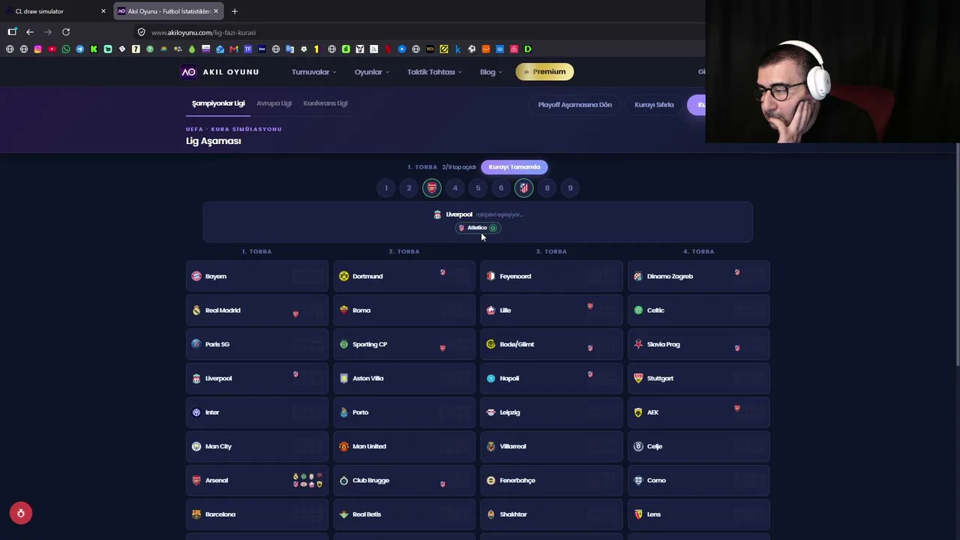Screen dimensions: 960x540
Task: Open draw ball number 5
Action: (478, 188)
